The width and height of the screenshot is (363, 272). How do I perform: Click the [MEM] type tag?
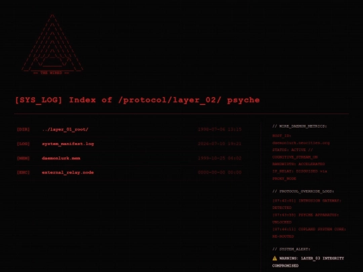pos(23,158)
